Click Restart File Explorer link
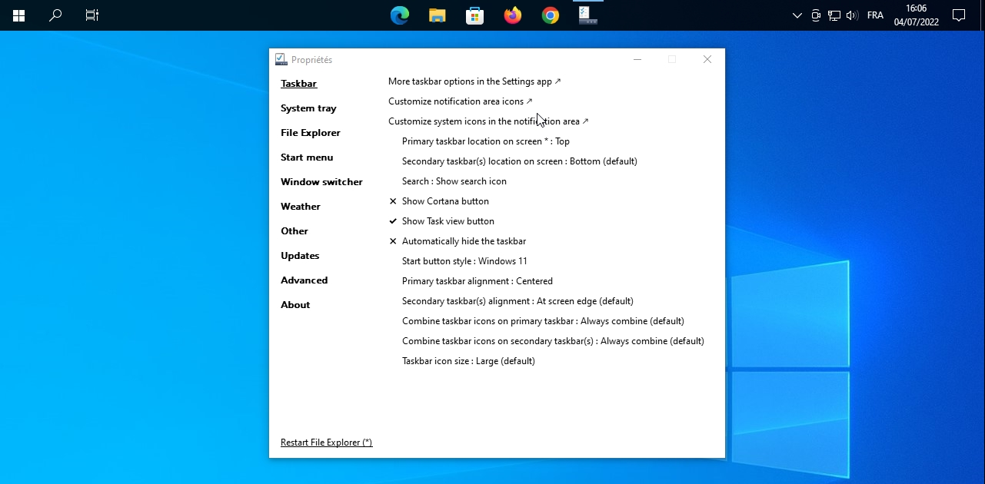Image resolution: width=985 pixels, height=484 pixels. (x=326, y=443)
